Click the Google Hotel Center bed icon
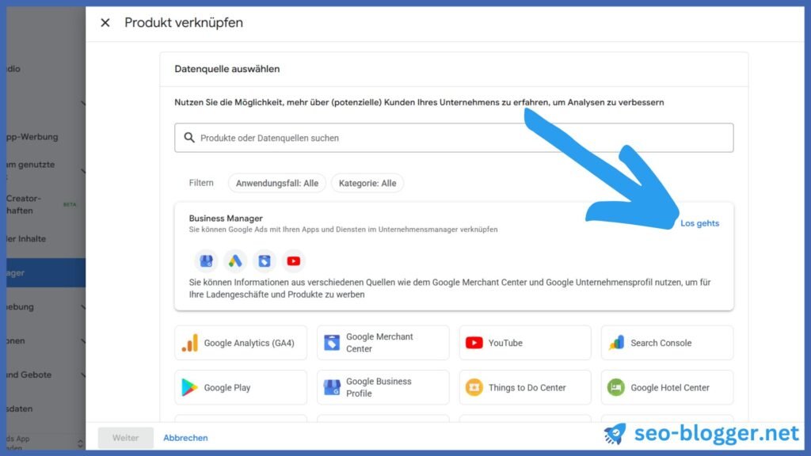Viewport: 811px width, 456px height. (616, 387)
